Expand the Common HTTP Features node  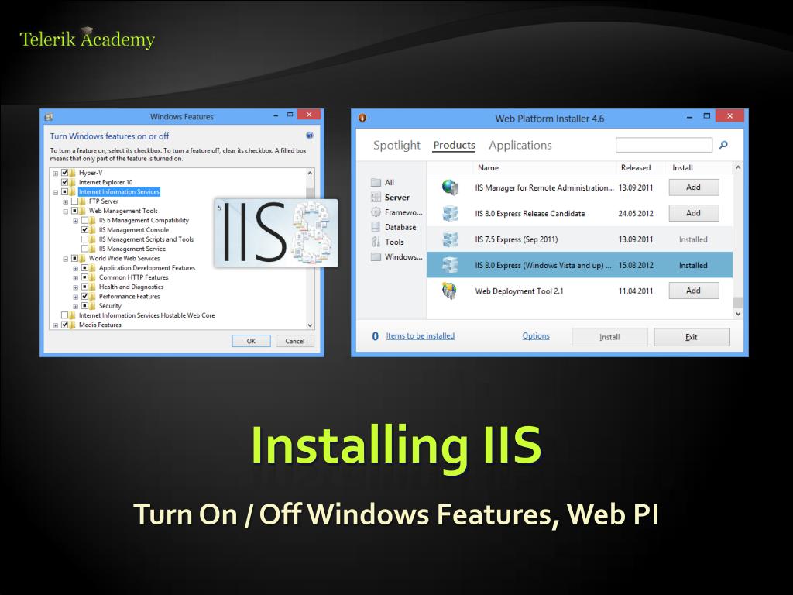(x=76, y=278)
